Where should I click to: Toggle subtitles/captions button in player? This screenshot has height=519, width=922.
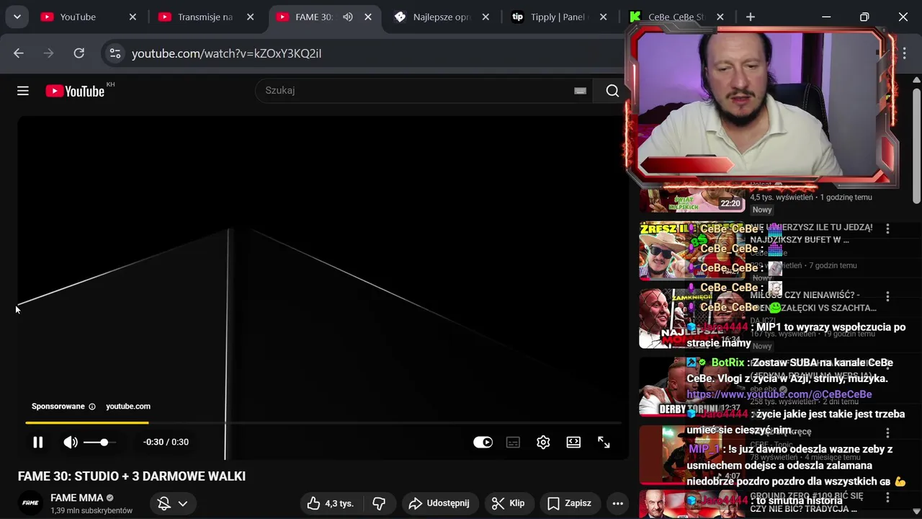(x=513, y=443)
